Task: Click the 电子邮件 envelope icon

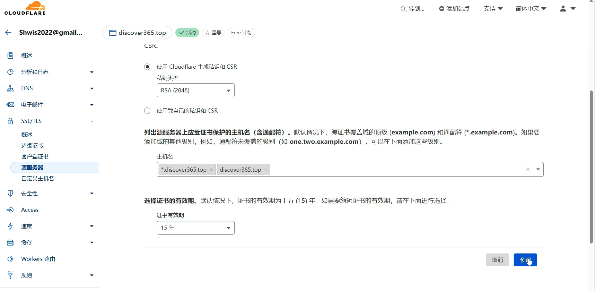Action: coord(10,105)
